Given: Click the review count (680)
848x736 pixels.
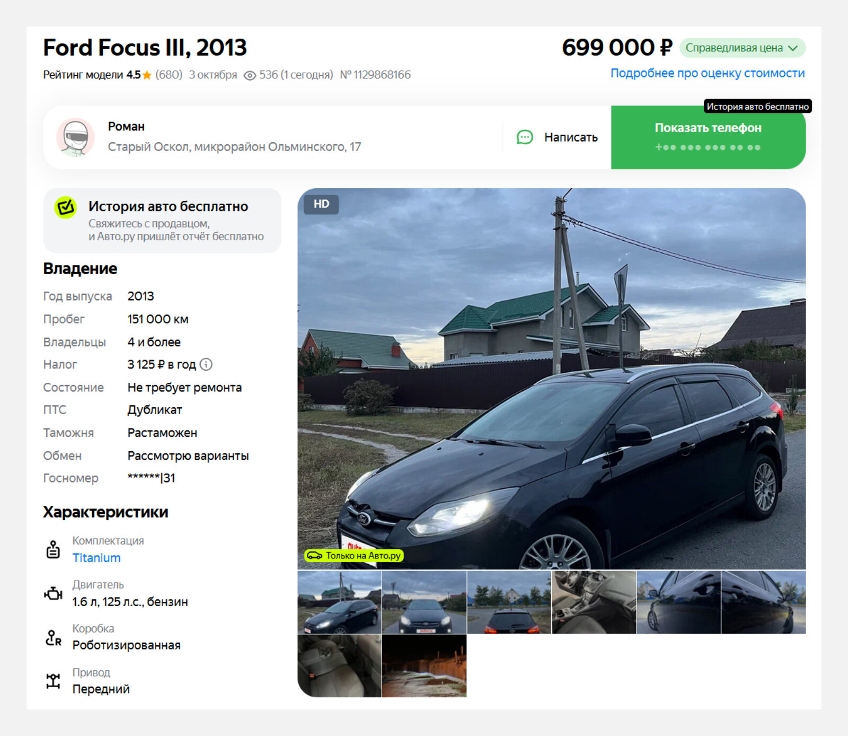Looking at the screenshot, I should click(x=169, y=75).
